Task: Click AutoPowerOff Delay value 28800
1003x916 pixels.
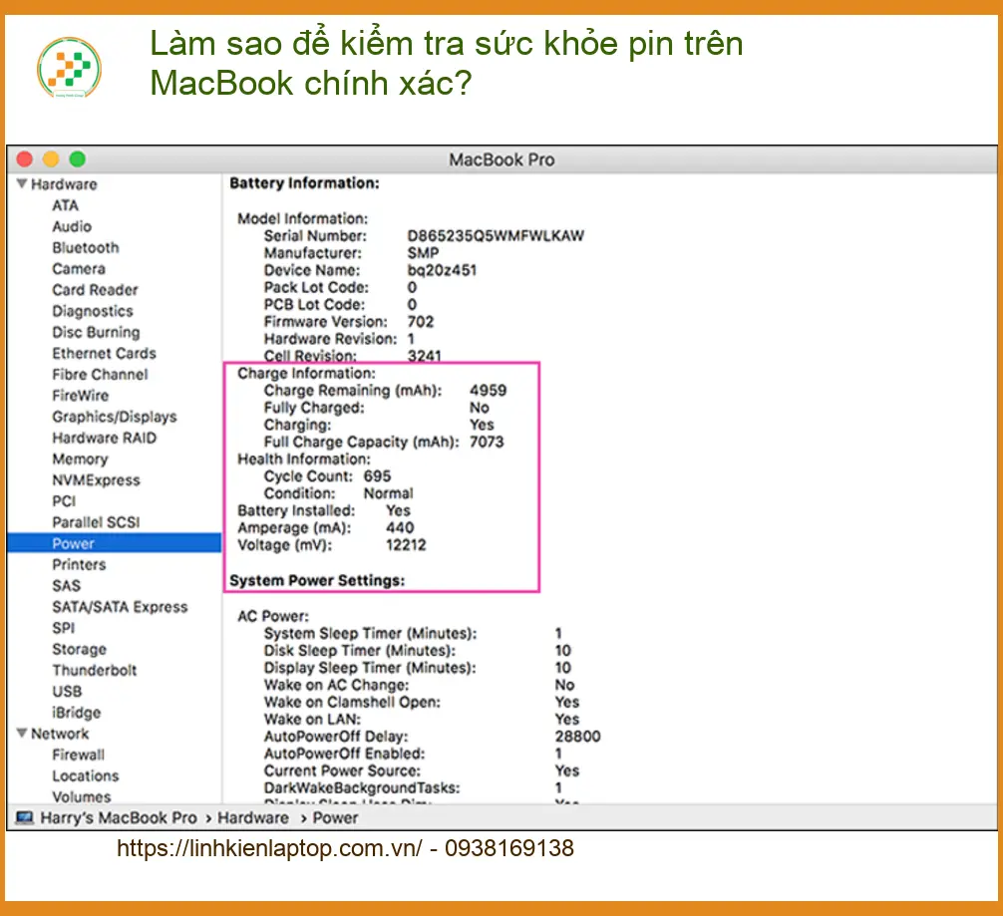Action: point(577,737)
